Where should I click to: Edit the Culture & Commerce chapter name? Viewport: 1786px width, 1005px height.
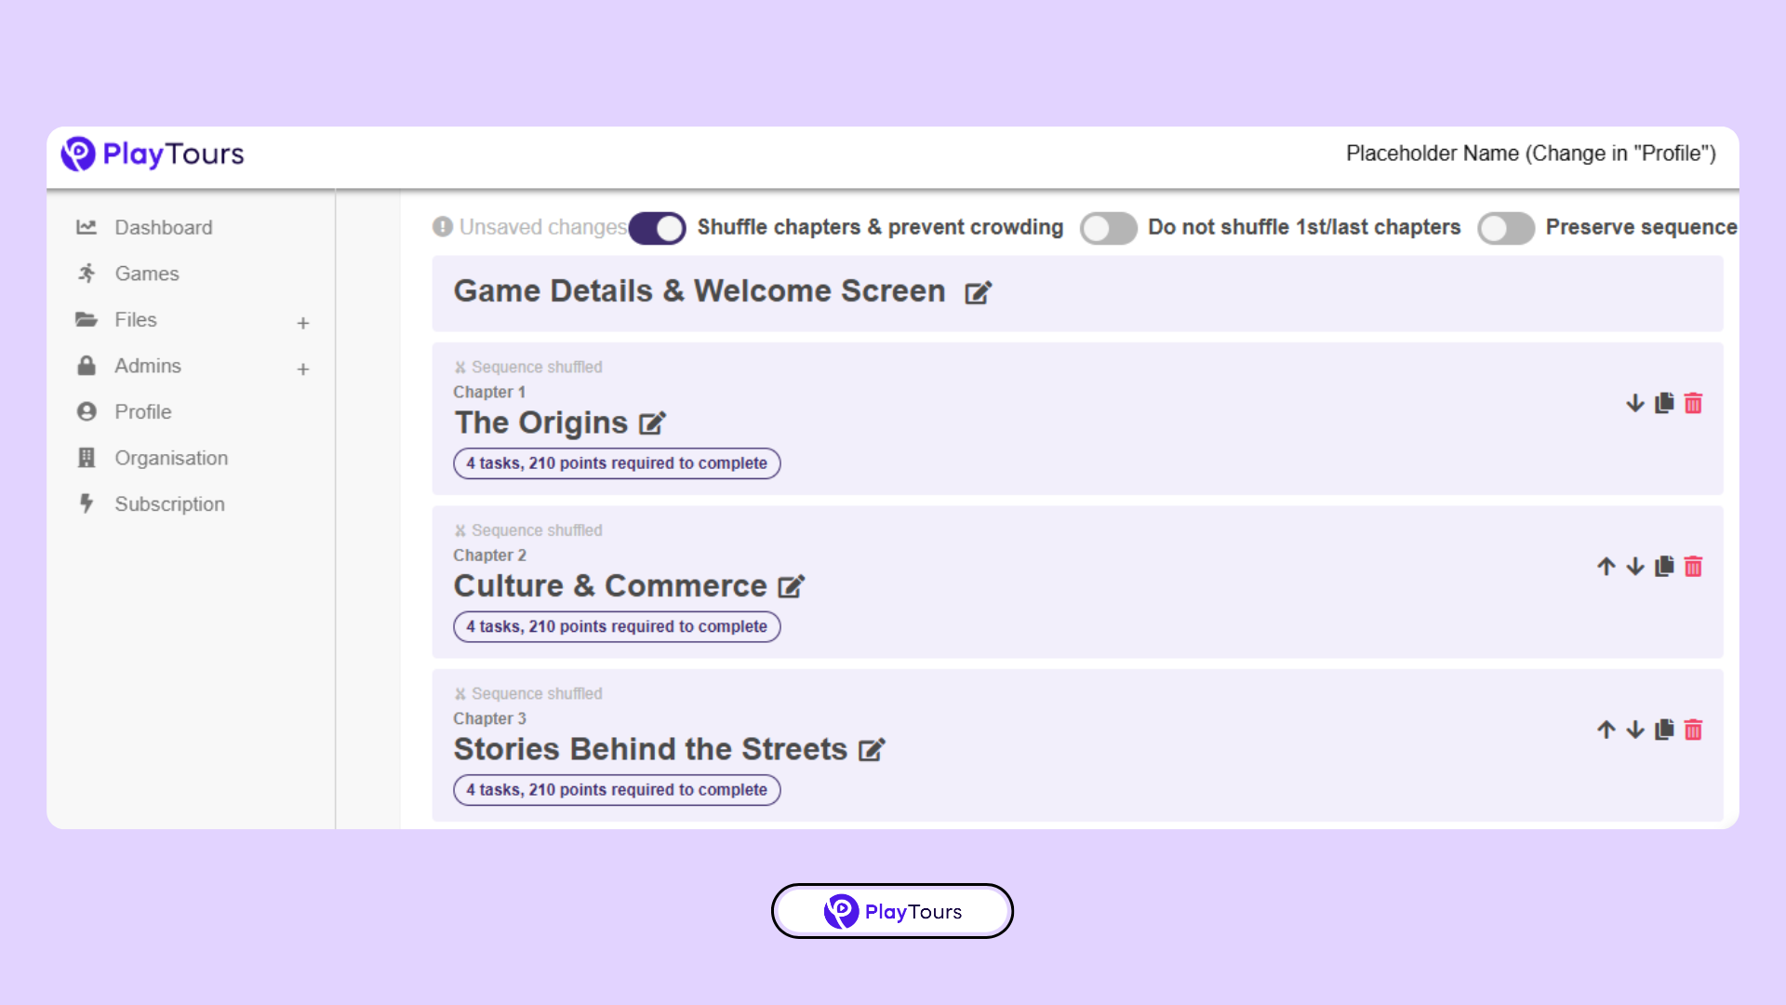pyautogui.click(x=792, y=586)
